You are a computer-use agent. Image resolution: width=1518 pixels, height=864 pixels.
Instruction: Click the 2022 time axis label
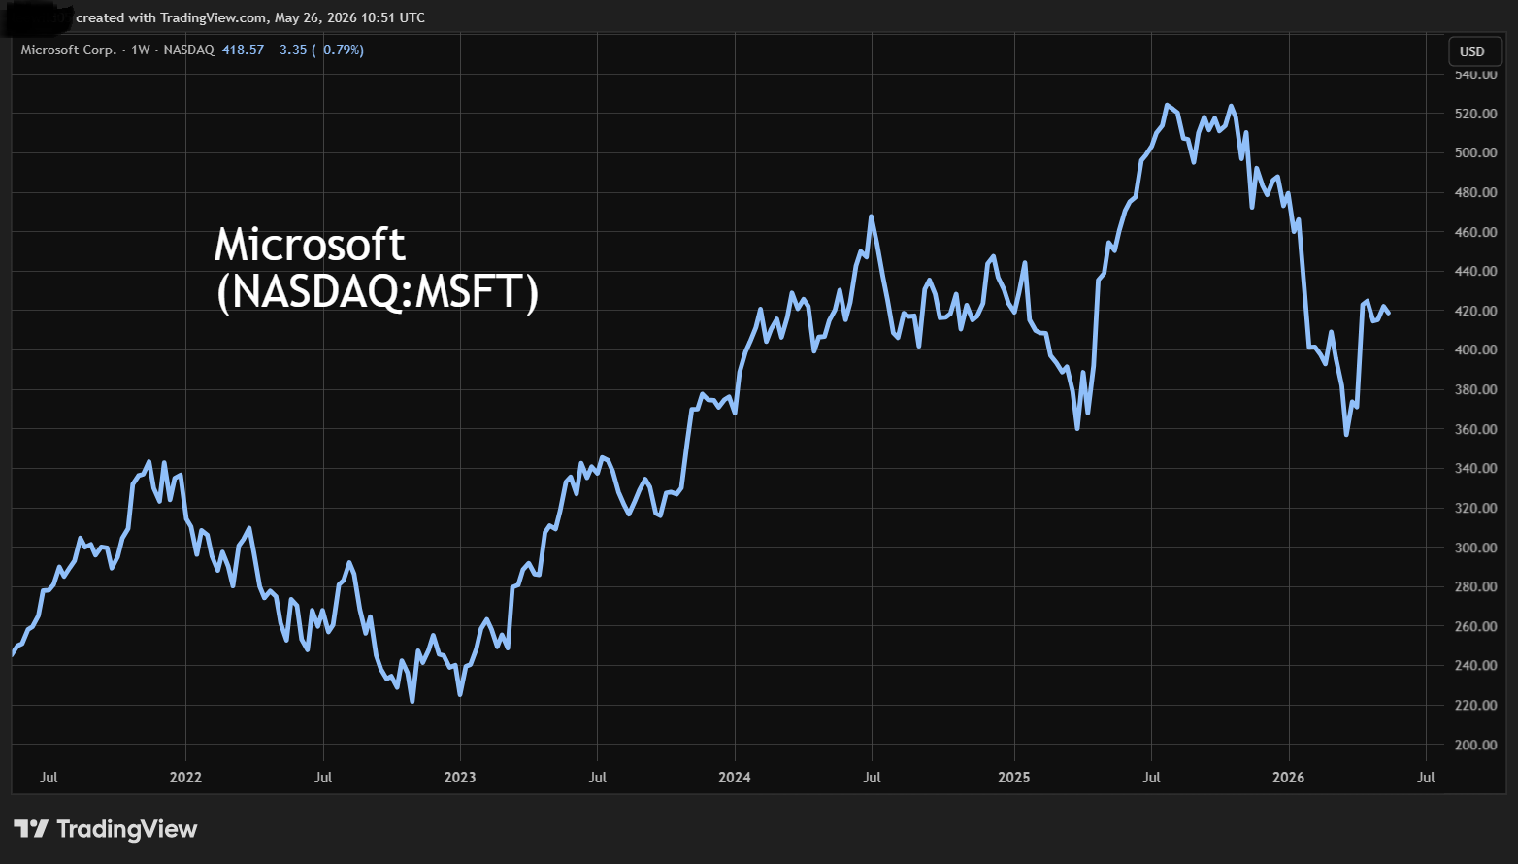pyautogui.click(x=185, y=777)
